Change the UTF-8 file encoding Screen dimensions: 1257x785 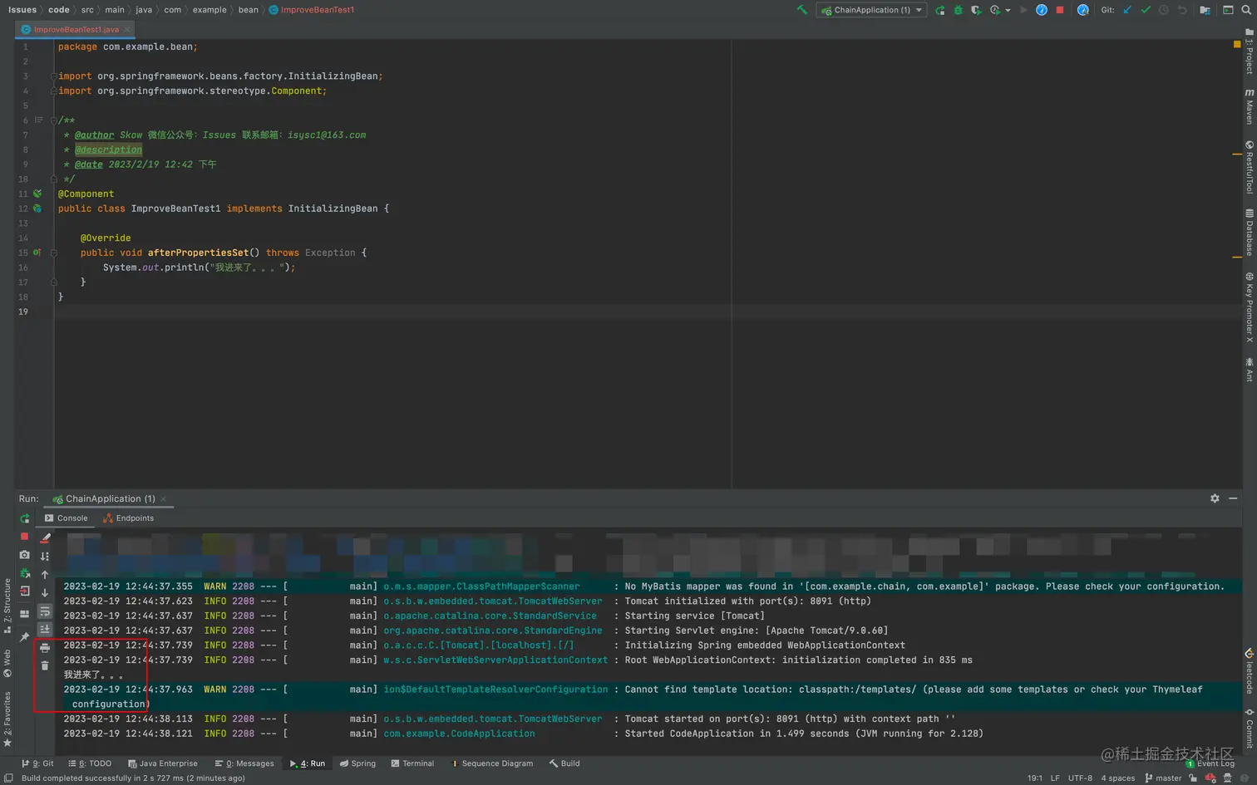[1080, 778]
